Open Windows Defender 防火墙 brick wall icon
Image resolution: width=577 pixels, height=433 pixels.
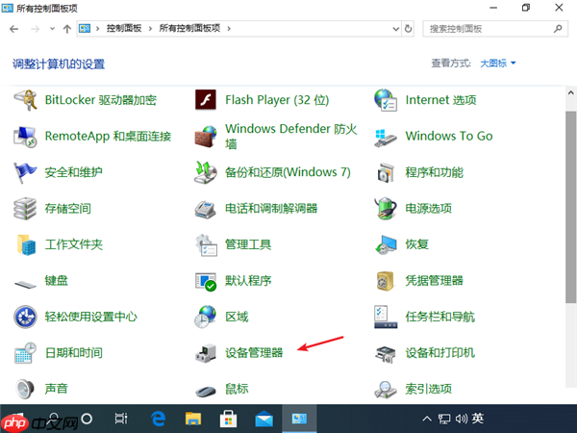pos(206,137)
